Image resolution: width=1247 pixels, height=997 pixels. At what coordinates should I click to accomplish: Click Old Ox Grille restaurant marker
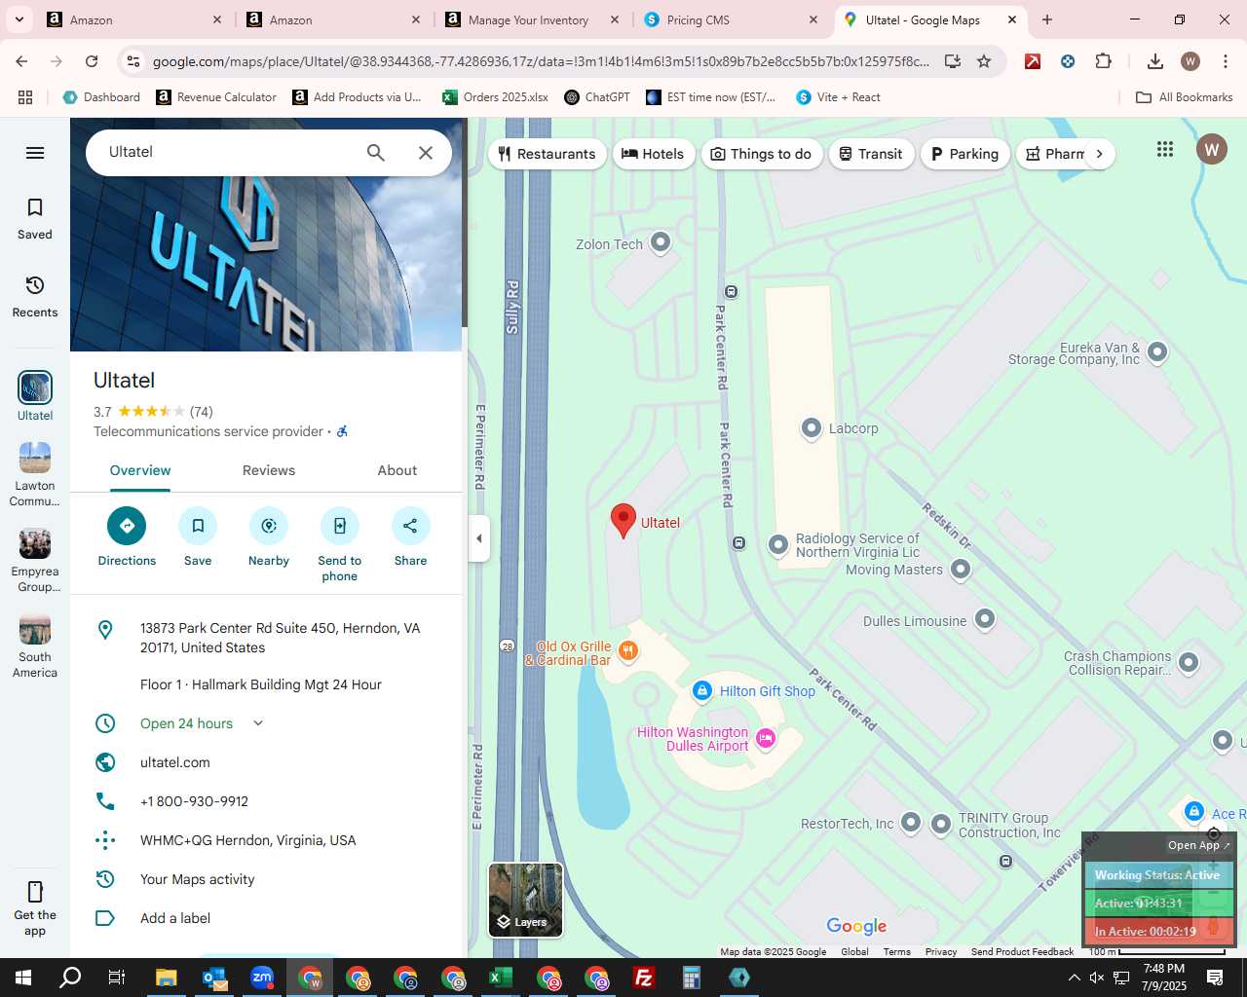pyautogui.click(x=628, y=651)
